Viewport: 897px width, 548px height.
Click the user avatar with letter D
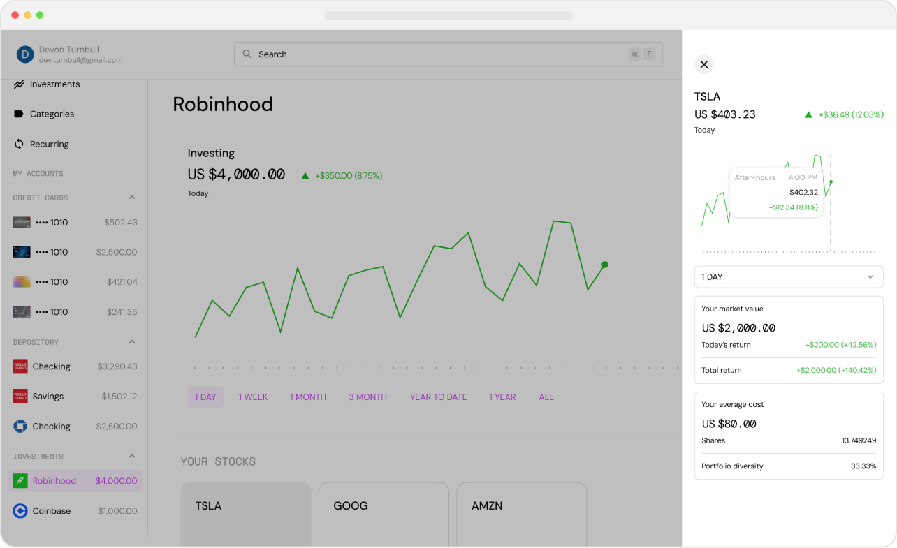25,54
